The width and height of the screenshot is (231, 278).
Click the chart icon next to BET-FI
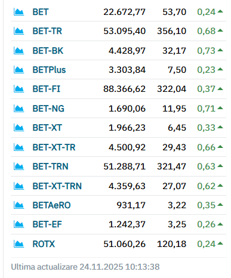point(19,89)
